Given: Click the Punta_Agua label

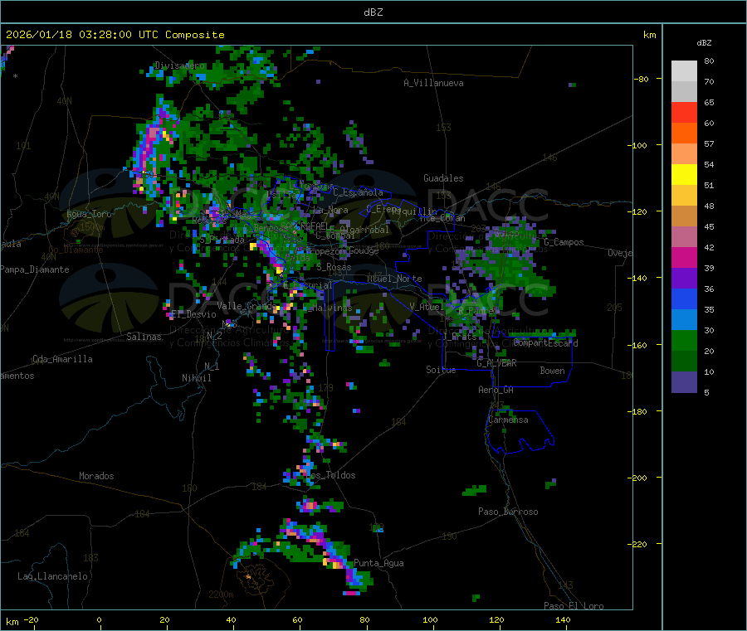Looking at the screenshot, I should click(378, 563).
